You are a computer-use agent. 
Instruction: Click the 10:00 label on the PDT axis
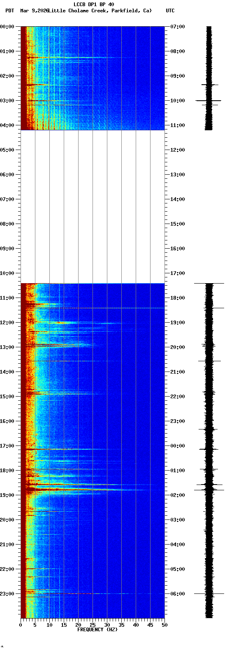(x=7, y=273)
